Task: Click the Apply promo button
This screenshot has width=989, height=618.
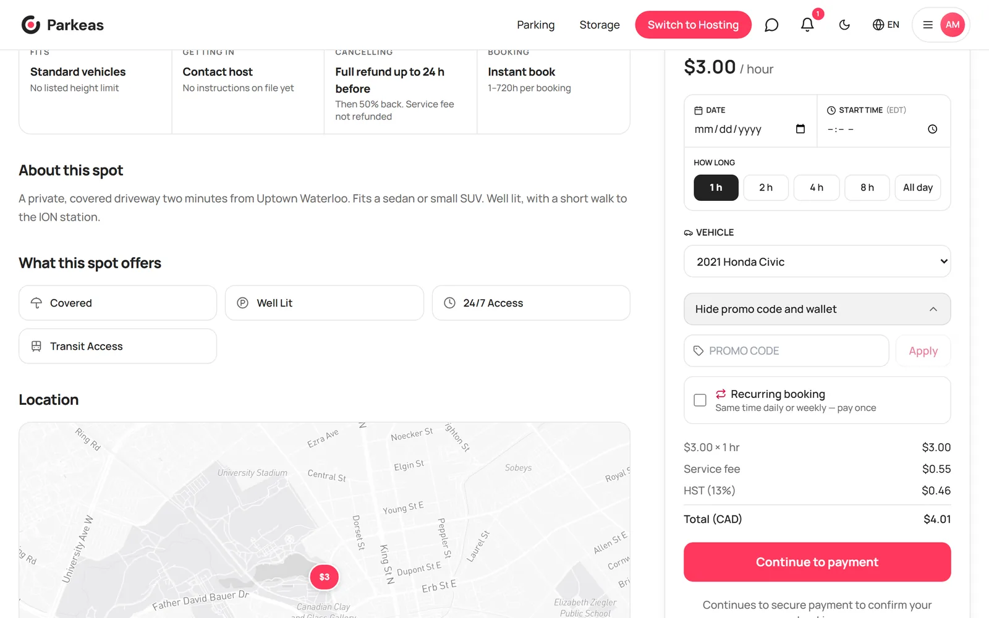Action: [x=923, y=351]
